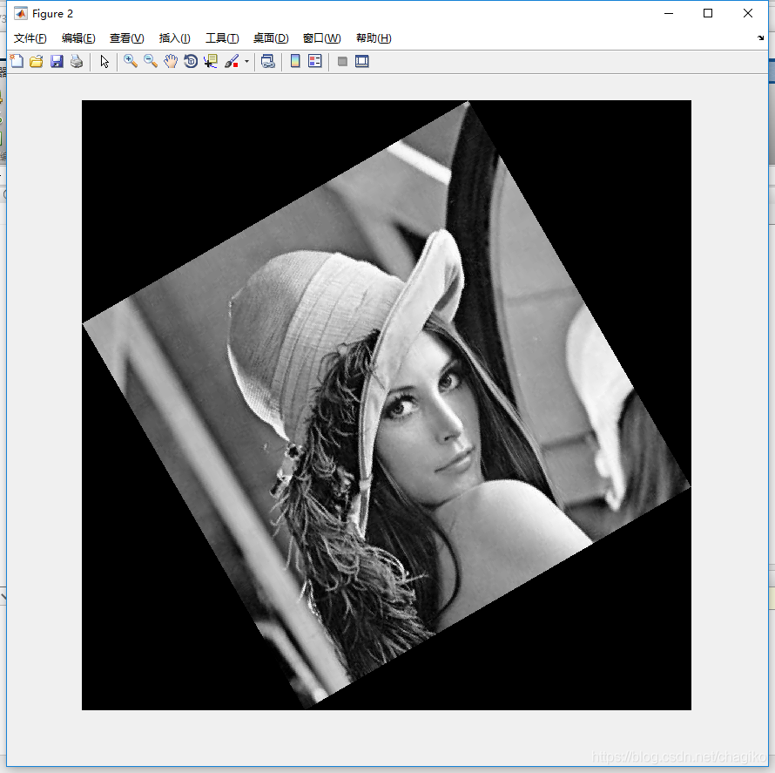
Task: Click the Link Plot toolbar icon
Action: [x=268, y=61]
